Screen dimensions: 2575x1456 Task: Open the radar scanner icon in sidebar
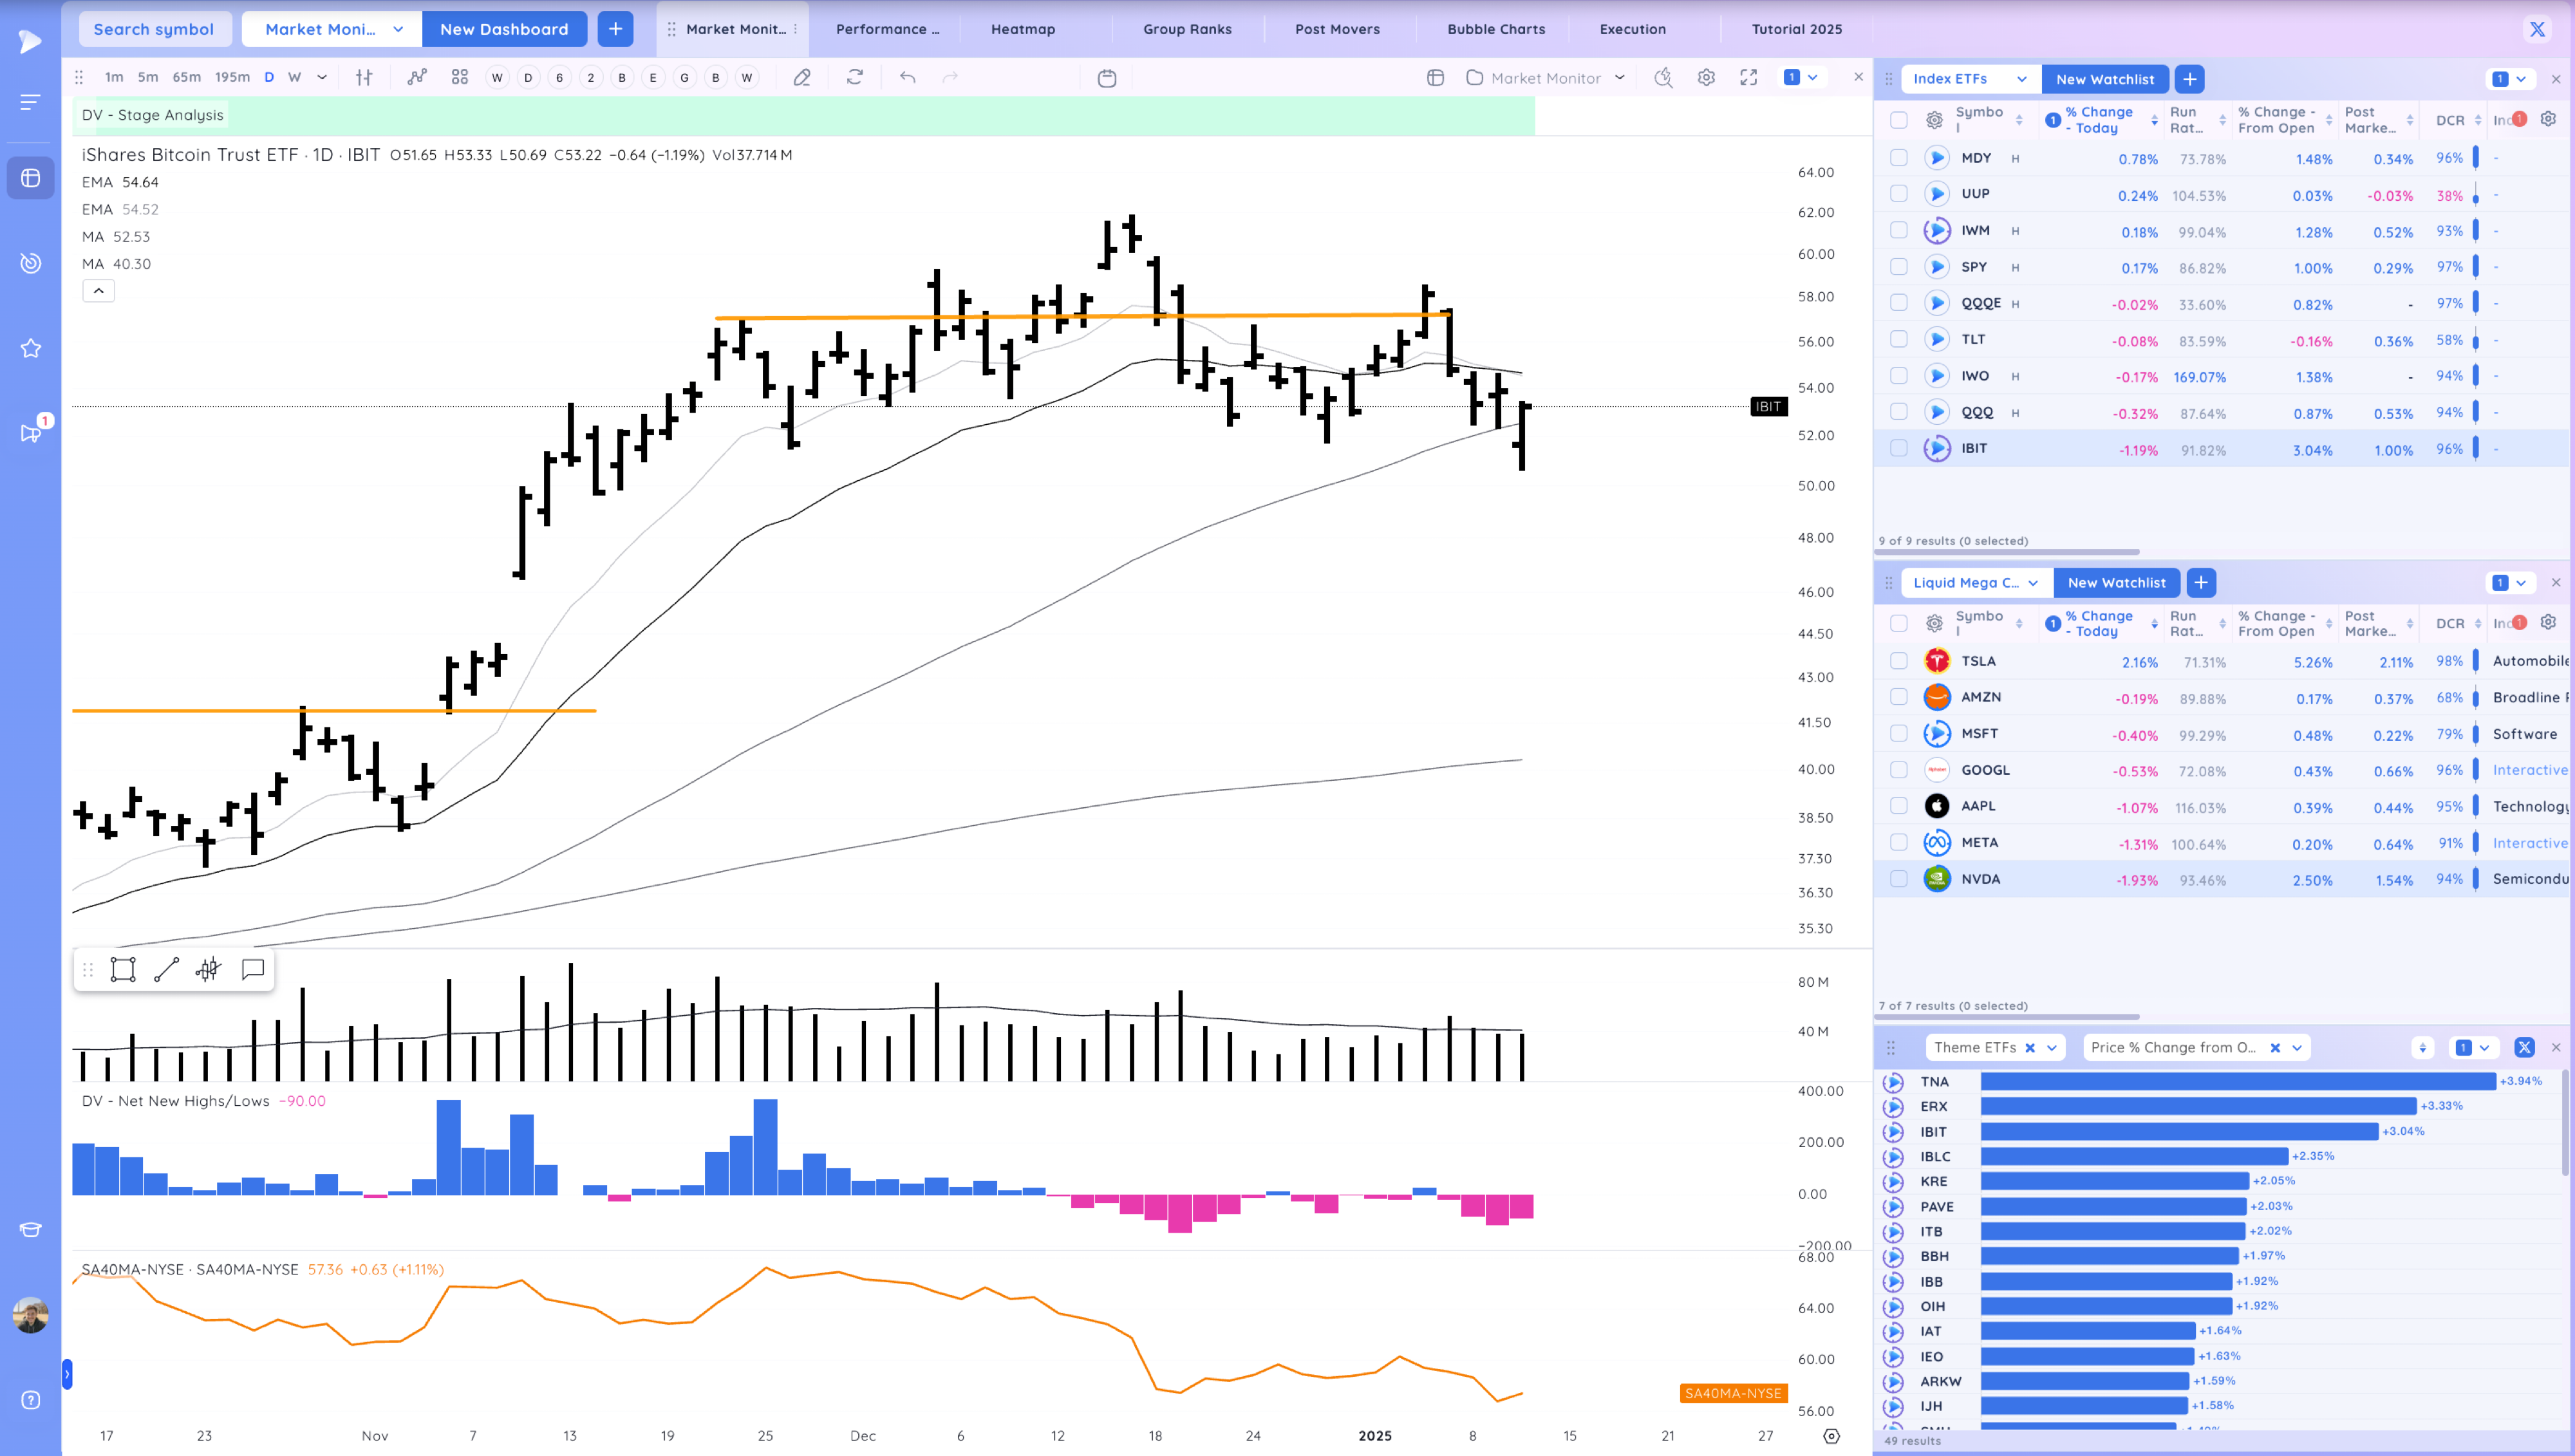30,263
